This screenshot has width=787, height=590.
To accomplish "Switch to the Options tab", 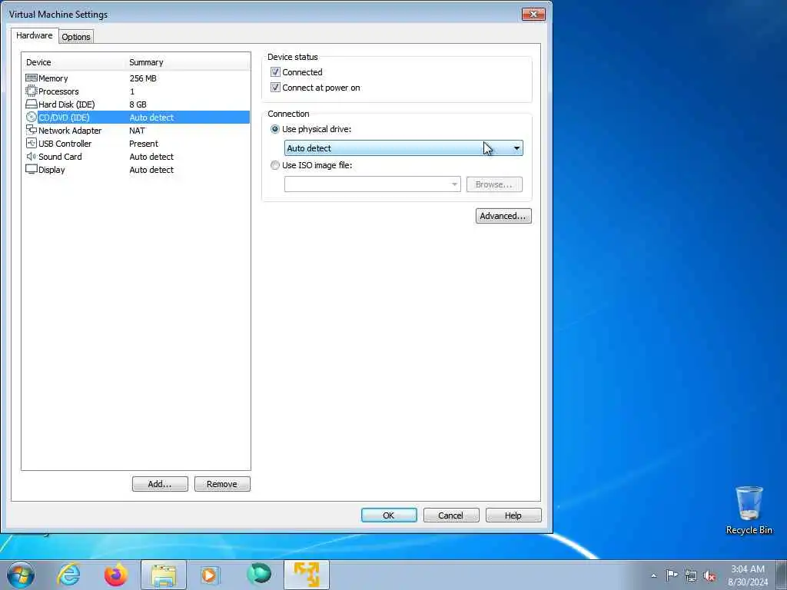I will tap(76, 37).
